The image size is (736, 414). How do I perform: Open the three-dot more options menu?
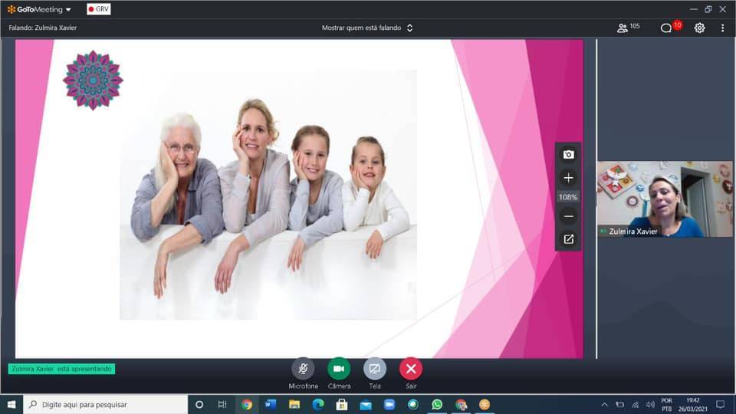[722, 28]
